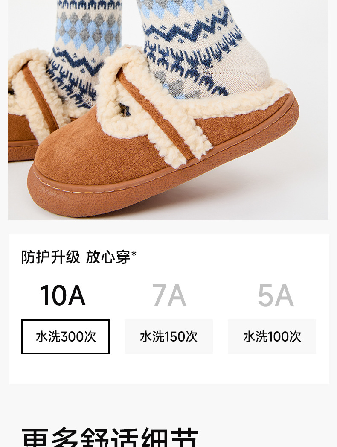Image resolution: width=337 pixels, height=447 pixels.
Task: Click the right sock's navy zigzag pattern
Action: point(194,31)
